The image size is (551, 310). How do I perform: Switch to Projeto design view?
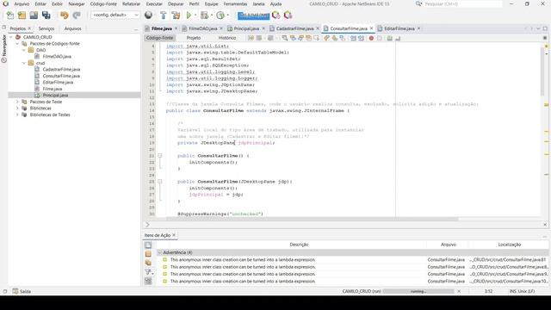pyautogui.click(x=194, y=38)
